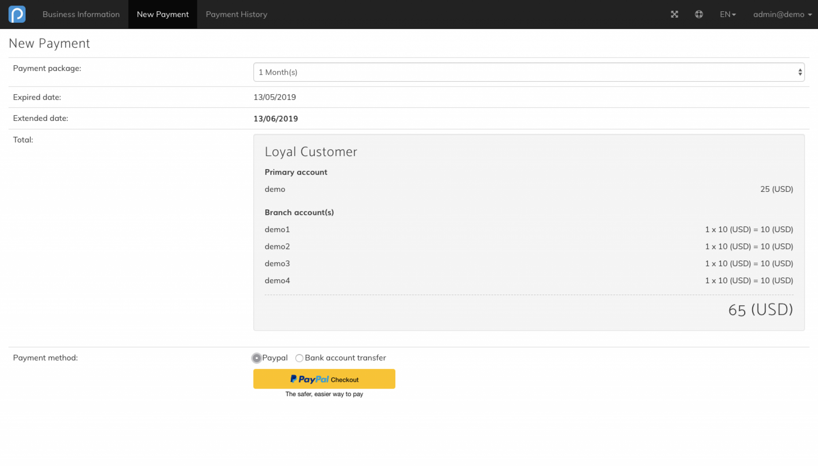Open the Payment package select box
The height and width of the screenshot is (466, 818).
point(529,72)
